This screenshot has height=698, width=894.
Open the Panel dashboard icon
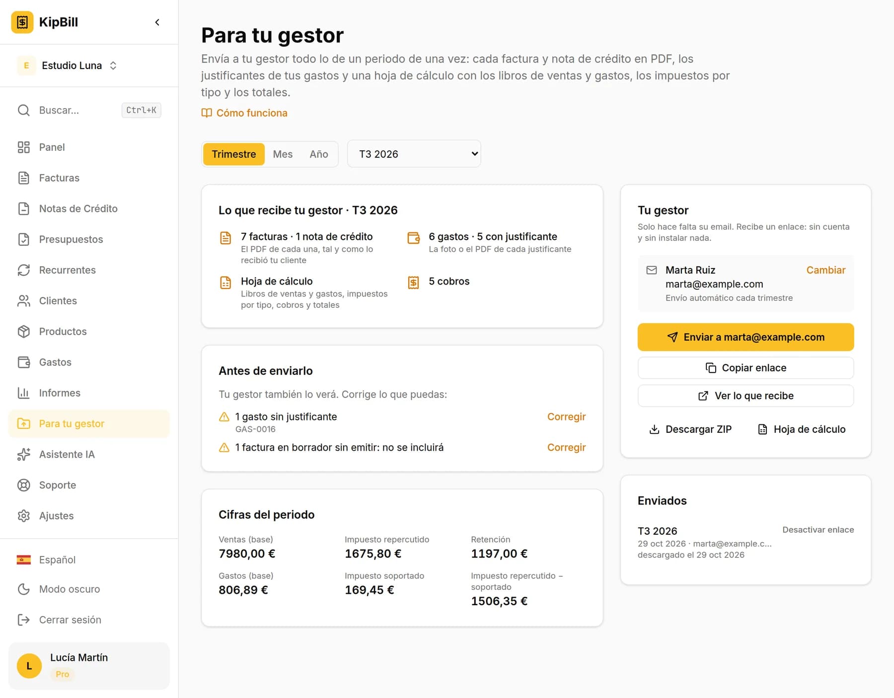(x=24, y=147)
